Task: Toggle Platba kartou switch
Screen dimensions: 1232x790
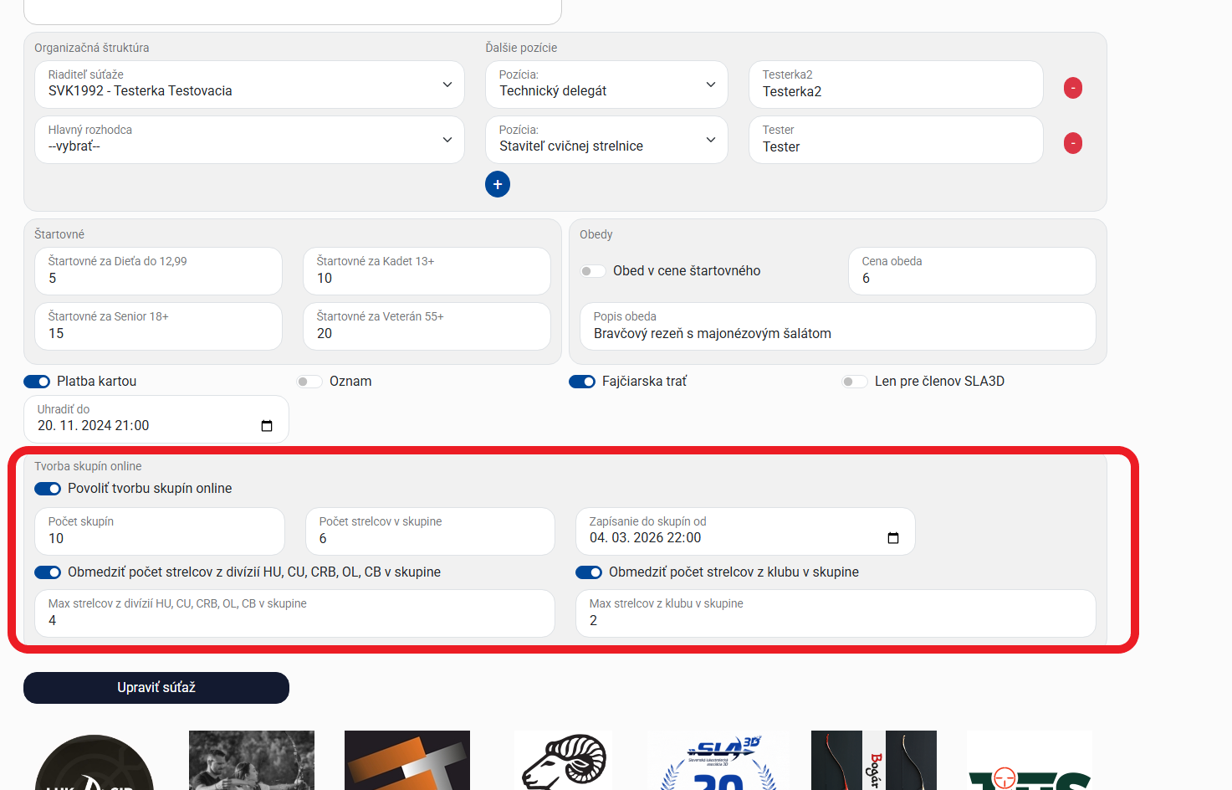Action: click(38, 382)
